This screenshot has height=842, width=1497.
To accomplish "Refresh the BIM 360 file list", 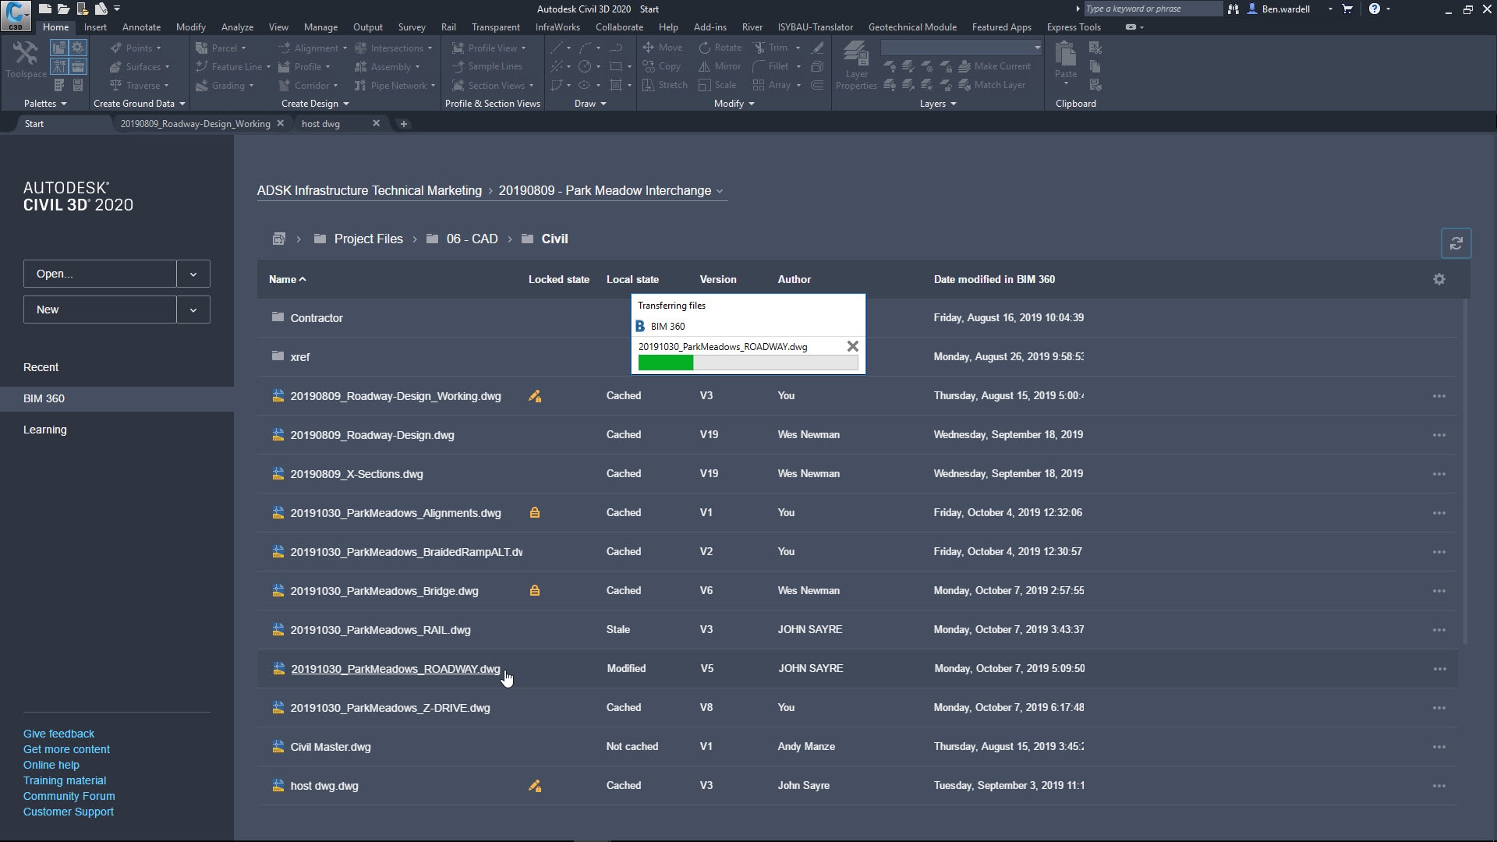I will 1456,243.
